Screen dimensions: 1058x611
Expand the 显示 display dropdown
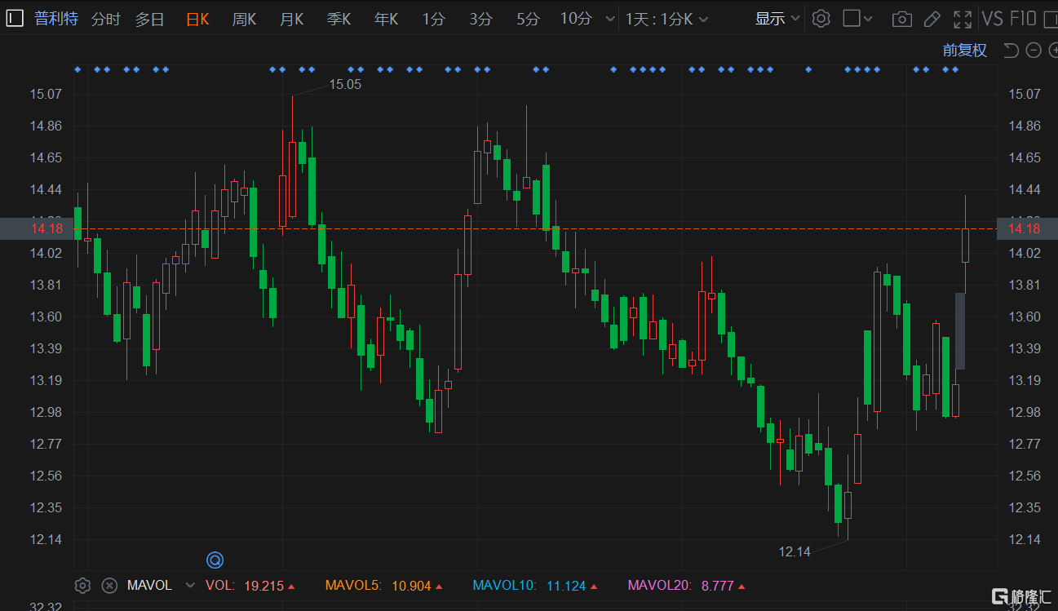(777, 19)
